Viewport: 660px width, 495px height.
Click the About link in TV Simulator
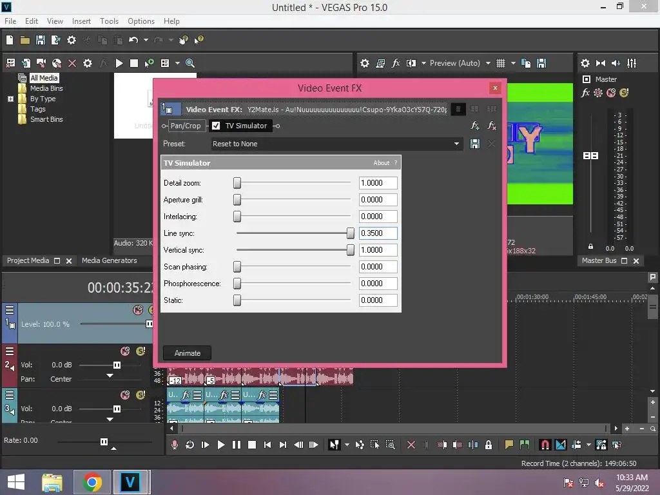tap(382, 163)
